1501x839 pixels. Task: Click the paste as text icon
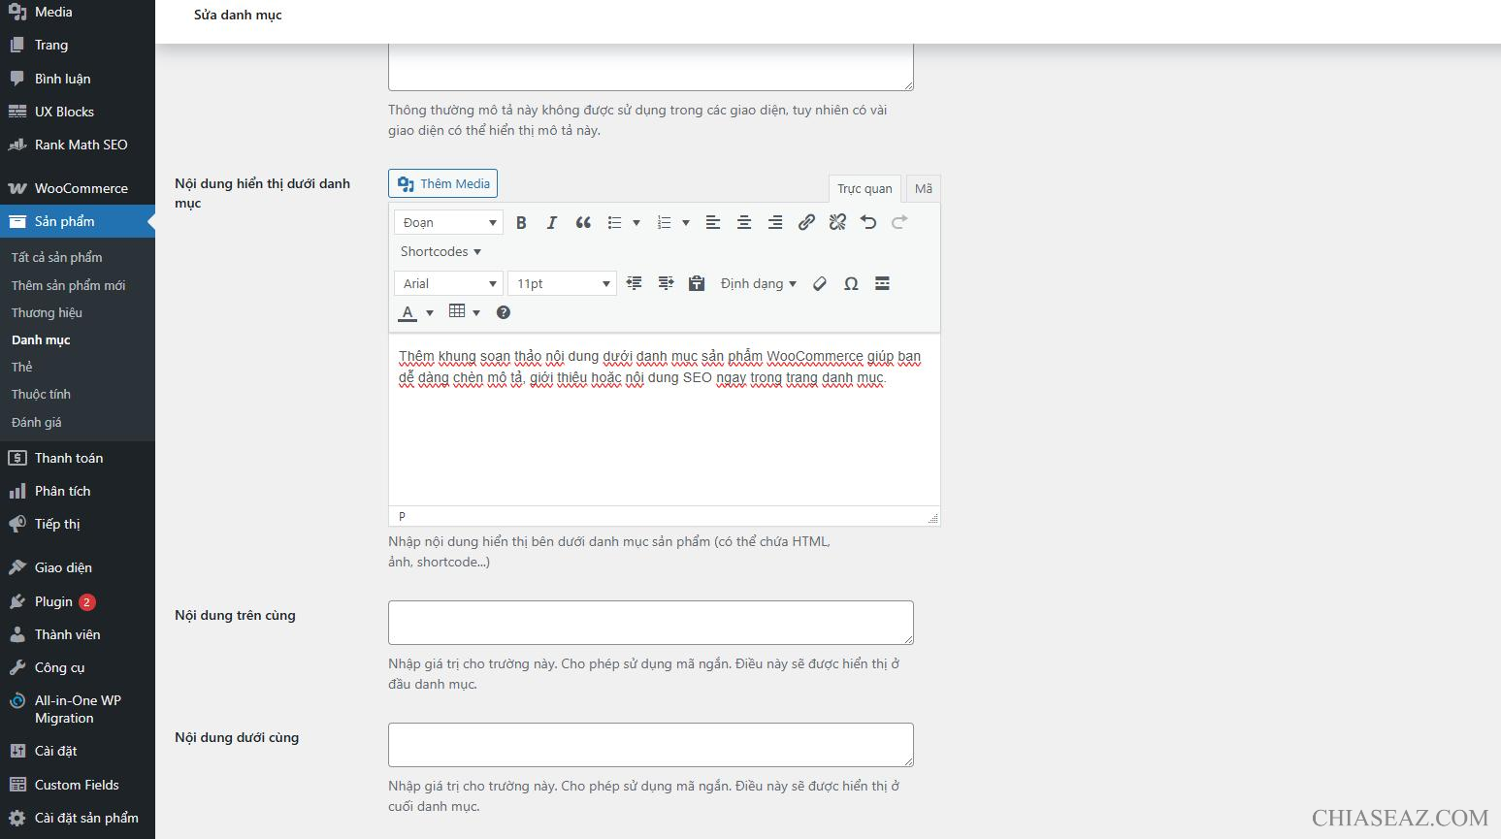coord(697,284)
